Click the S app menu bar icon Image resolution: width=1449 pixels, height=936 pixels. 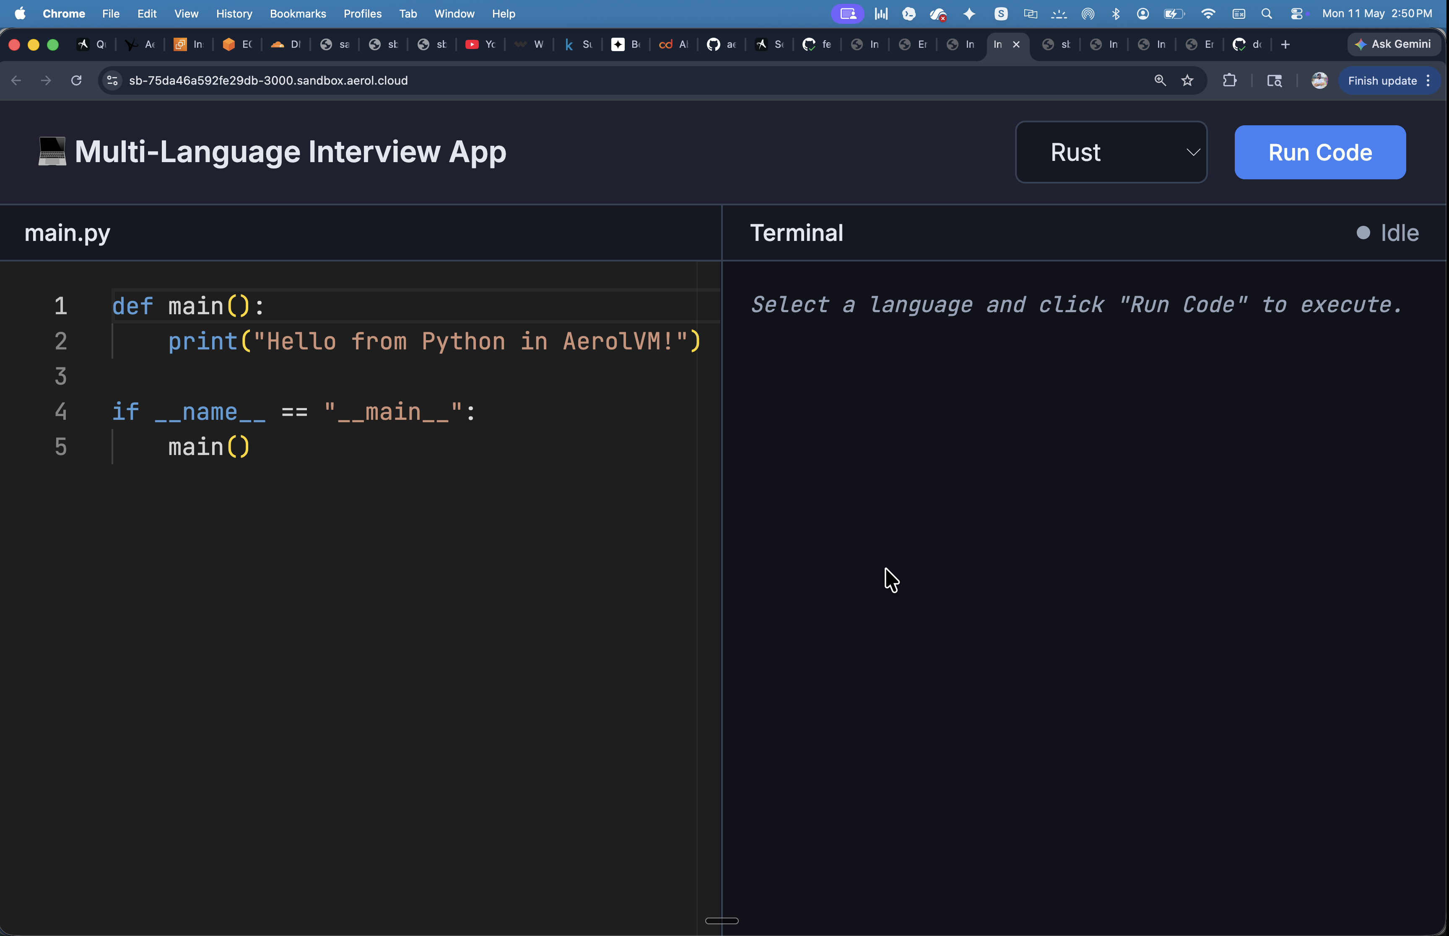click(1001, 13)
